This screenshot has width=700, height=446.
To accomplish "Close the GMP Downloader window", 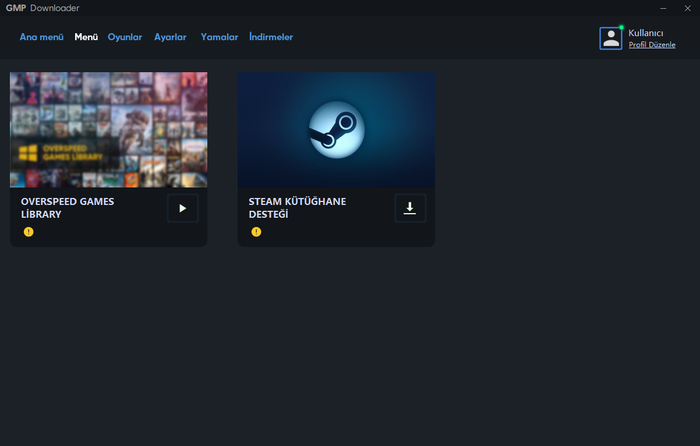I will (x=687, y=8).
